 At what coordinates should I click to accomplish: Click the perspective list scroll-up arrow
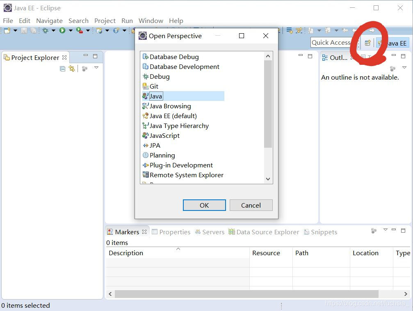pos(268,56)
